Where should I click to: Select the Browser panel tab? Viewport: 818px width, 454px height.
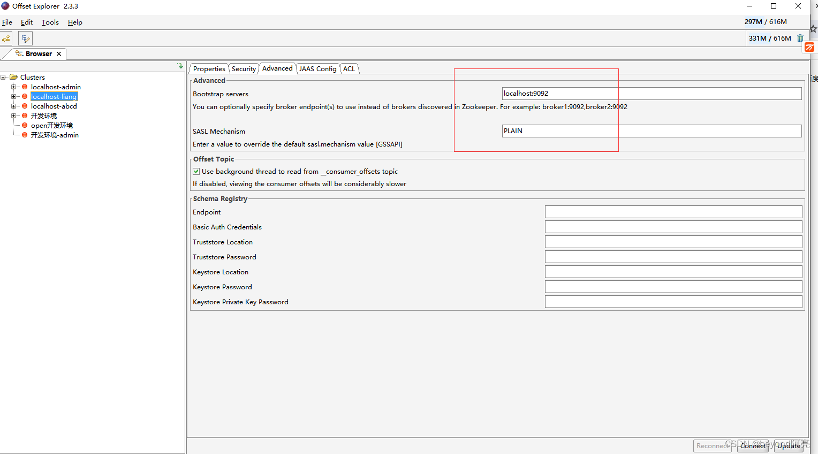click(x=39, y=53)
